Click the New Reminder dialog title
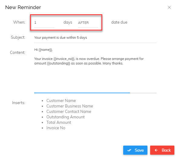 (23, 7)
